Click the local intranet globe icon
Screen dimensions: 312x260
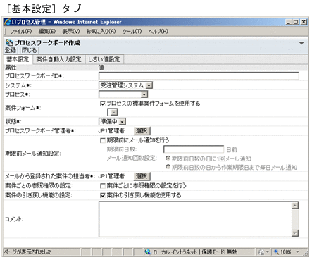[x=148, y=252]
